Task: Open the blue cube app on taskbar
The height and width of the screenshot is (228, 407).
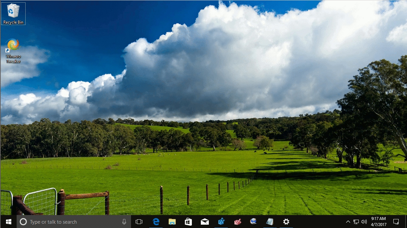Action: pyautogui.click(x=221, y=221)
